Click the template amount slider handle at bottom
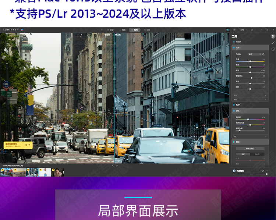The image size is (276, 220). [267, 174]
